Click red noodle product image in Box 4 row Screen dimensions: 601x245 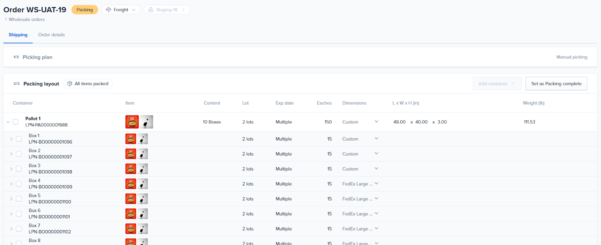131,184
